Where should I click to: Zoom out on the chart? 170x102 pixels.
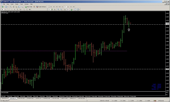tap(61, 9)
